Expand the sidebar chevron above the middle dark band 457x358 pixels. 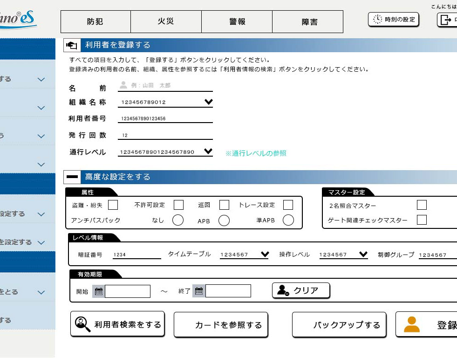(x=41, y=165)
